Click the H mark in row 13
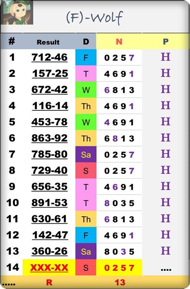Viewport: 190px width, 289px height. point(165,251)
